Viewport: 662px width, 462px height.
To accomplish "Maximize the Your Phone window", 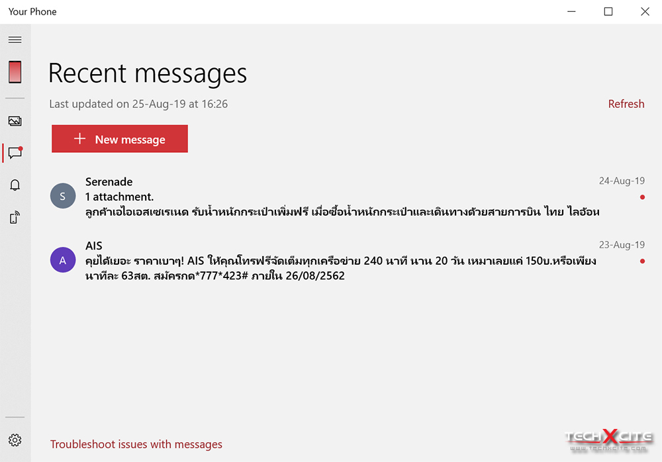I will (608, 11).
